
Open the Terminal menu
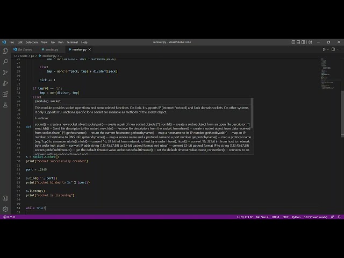click(73, 42)
